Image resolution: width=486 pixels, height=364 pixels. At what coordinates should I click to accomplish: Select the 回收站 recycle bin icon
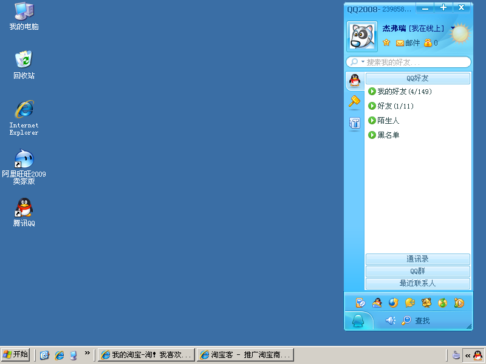(x=24, y=65)
